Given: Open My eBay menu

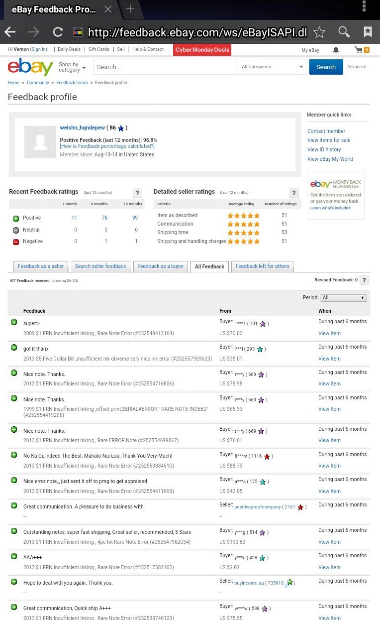Looking at the screenshot, I should 310,50.
